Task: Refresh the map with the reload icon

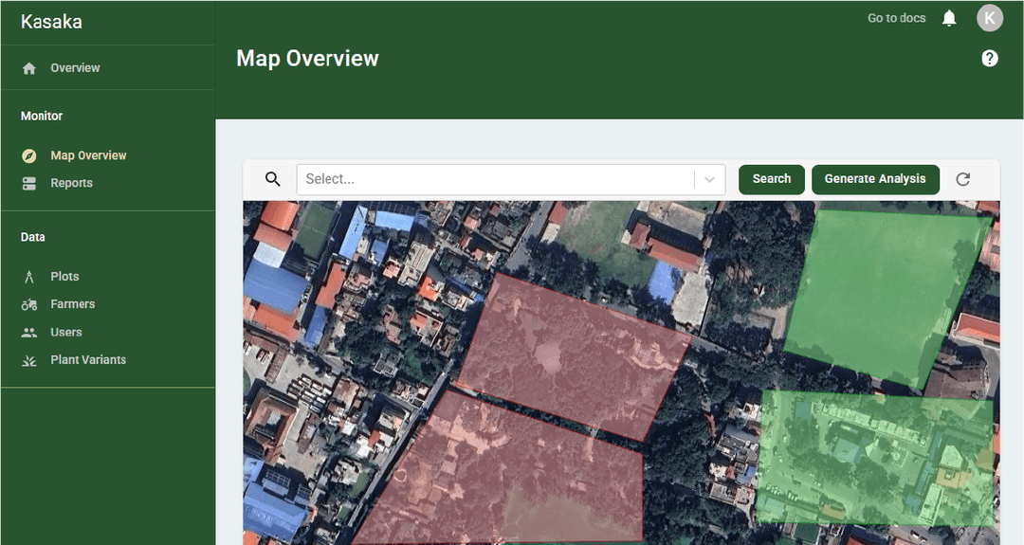Action: pyautogui.click(x=963, y=179)
